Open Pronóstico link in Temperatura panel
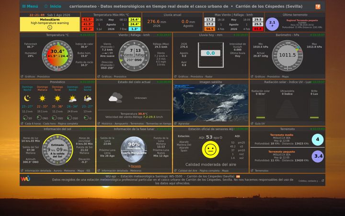The width and height of the screenshot is (345, 216). click(x=43, y=77)
